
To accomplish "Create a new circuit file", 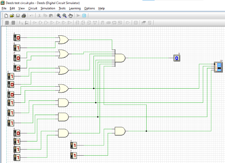I will coord(6,15).
